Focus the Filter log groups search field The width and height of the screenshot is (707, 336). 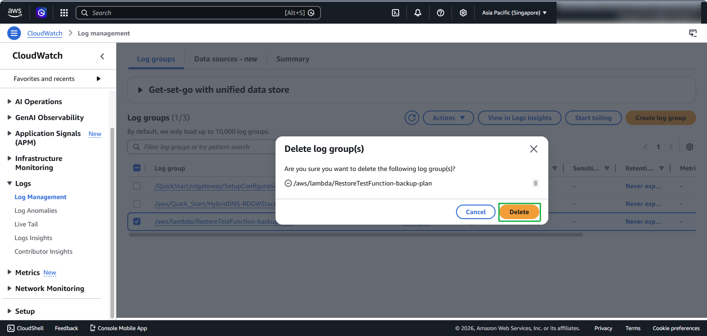pos(201,147)
